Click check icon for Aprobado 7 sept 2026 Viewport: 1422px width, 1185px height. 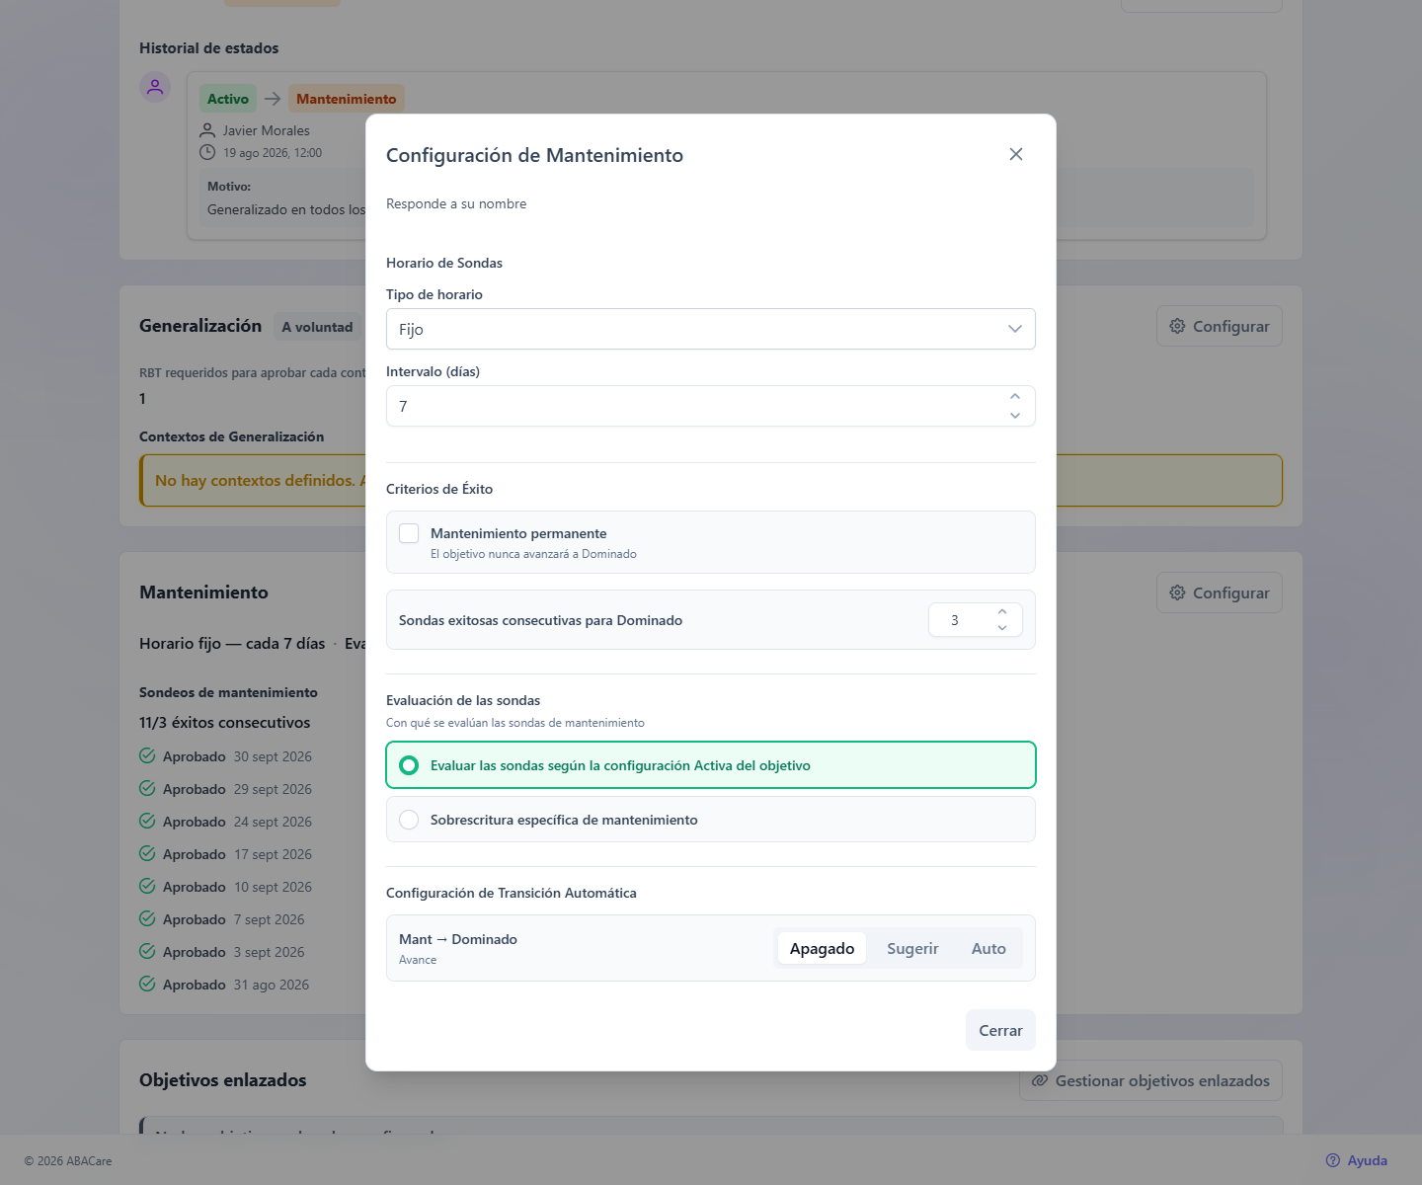[147, 918]
